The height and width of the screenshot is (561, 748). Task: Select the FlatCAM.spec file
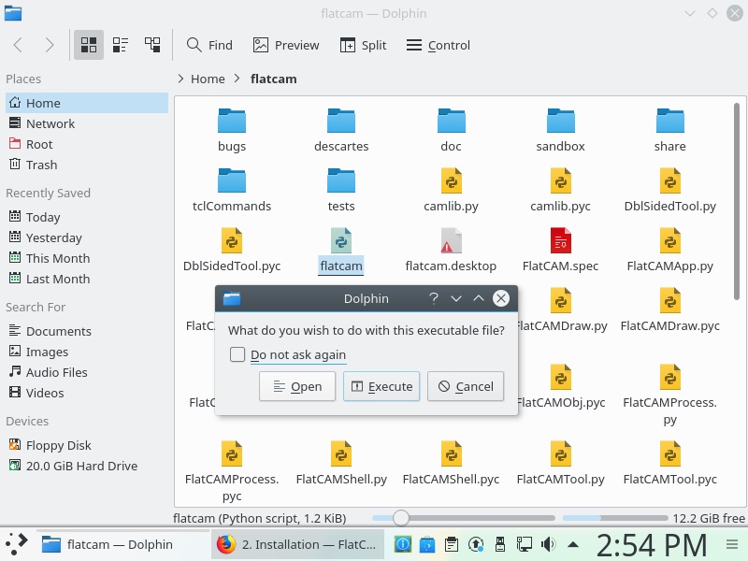pos(560,250)
